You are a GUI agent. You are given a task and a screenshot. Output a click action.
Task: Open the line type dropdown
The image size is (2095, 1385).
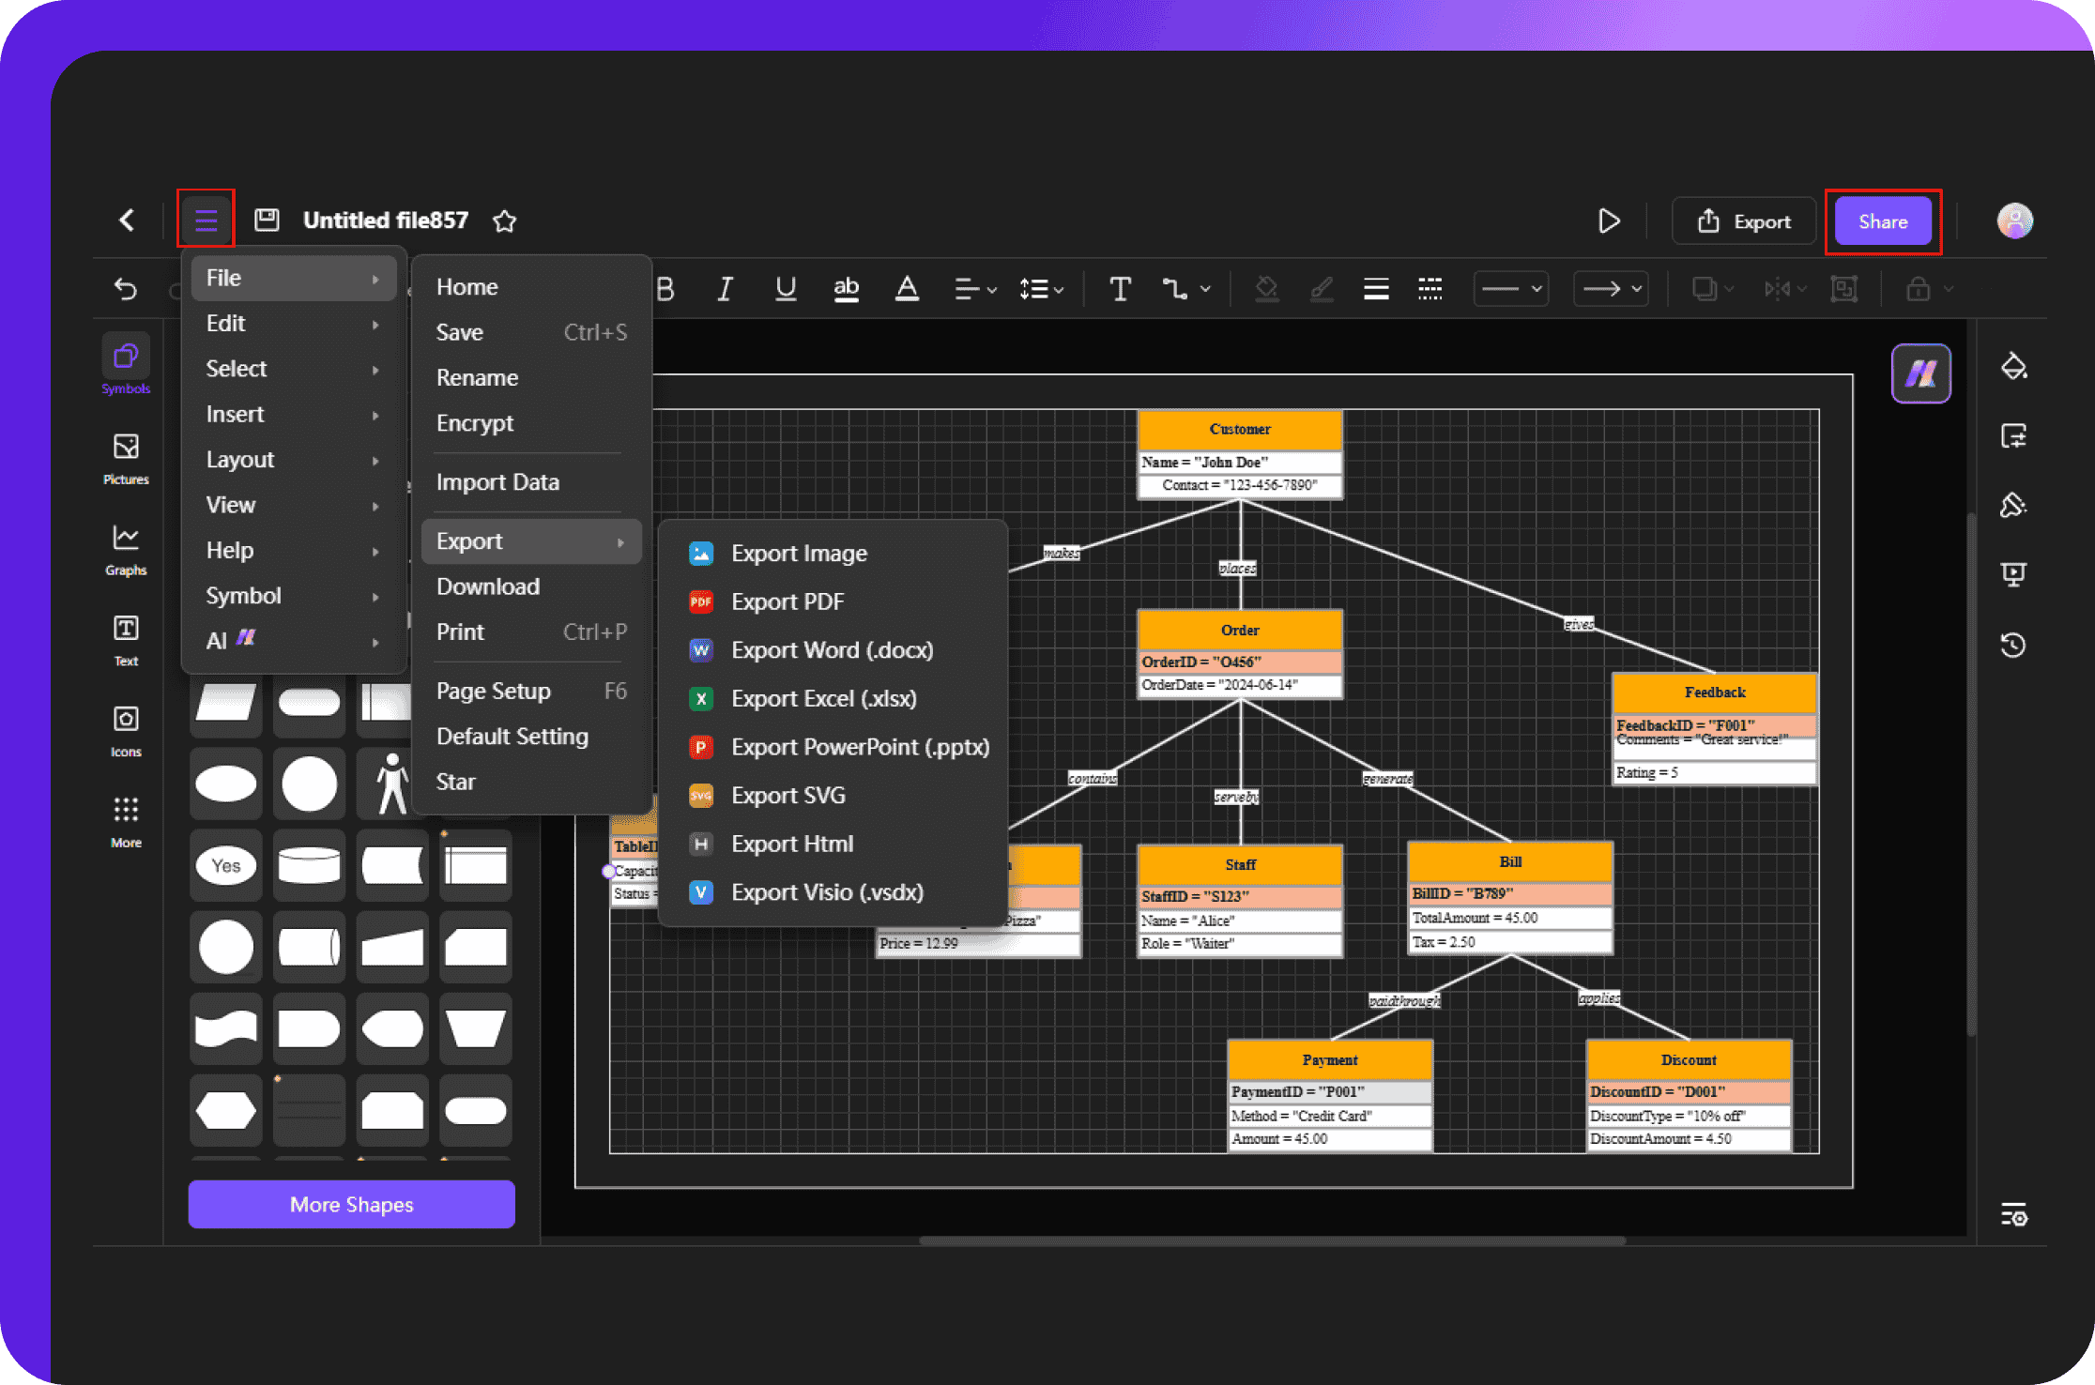pos(1510,289)
